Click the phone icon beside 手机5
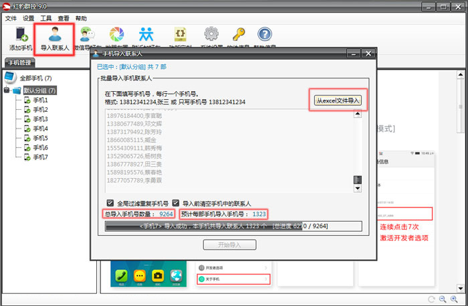468x306 pixels. pos(27,139)
